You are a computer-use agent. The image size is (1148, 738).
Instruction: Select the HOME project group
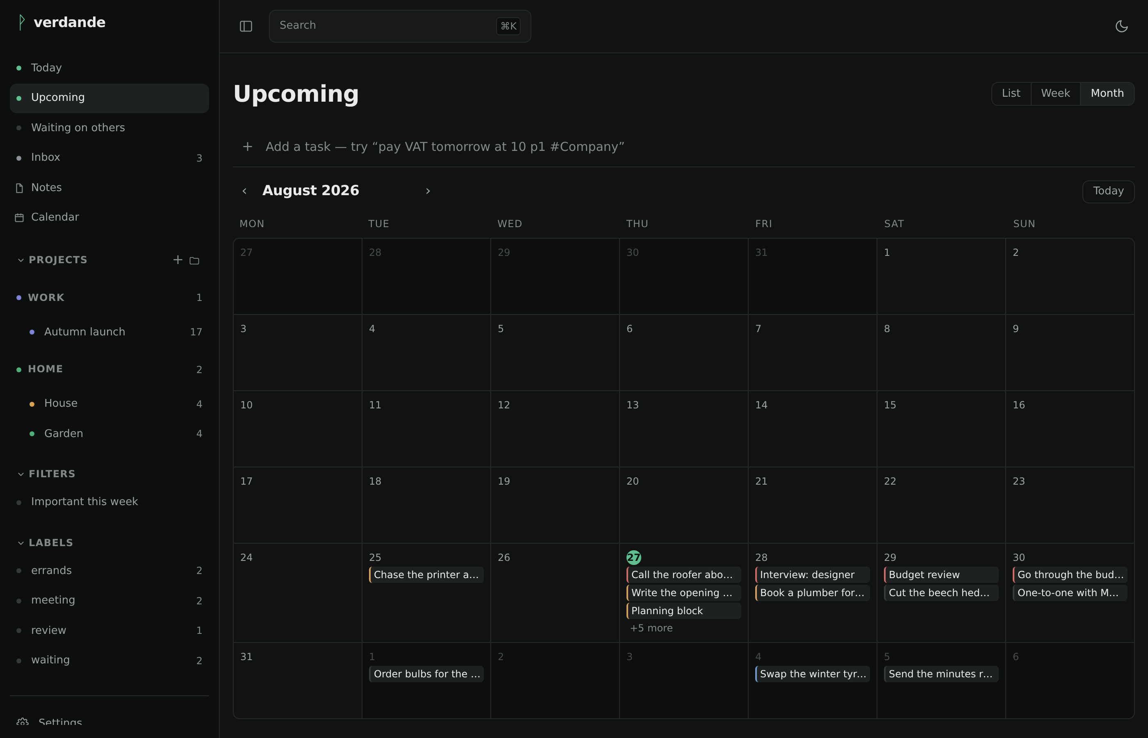[109, 369]
